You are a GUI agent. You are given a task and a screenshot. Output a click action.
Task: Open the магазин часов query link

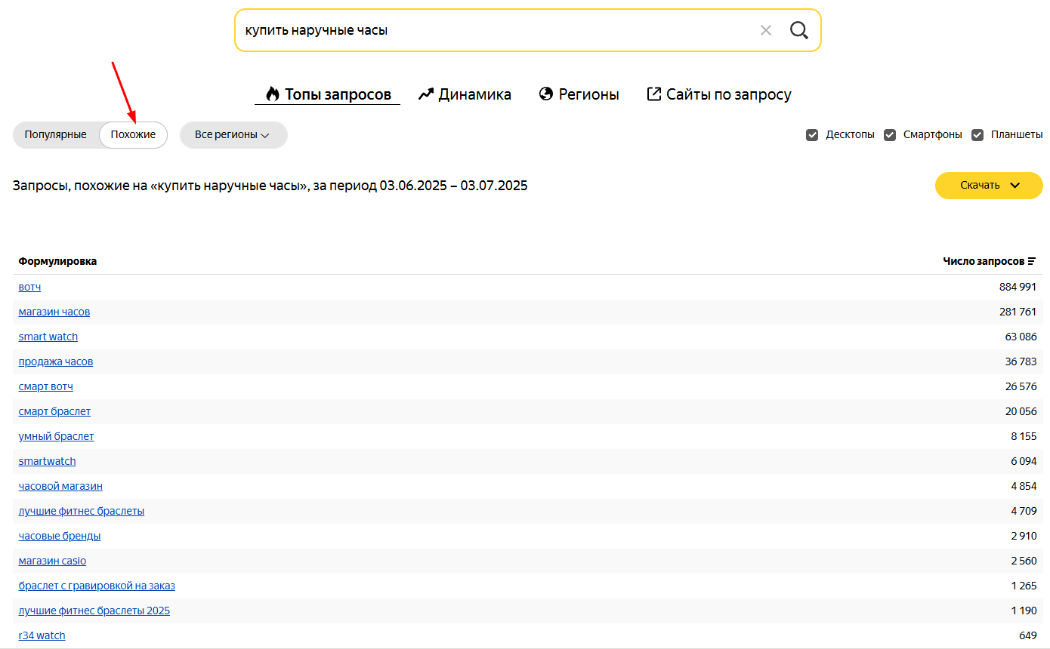point(54,312)
